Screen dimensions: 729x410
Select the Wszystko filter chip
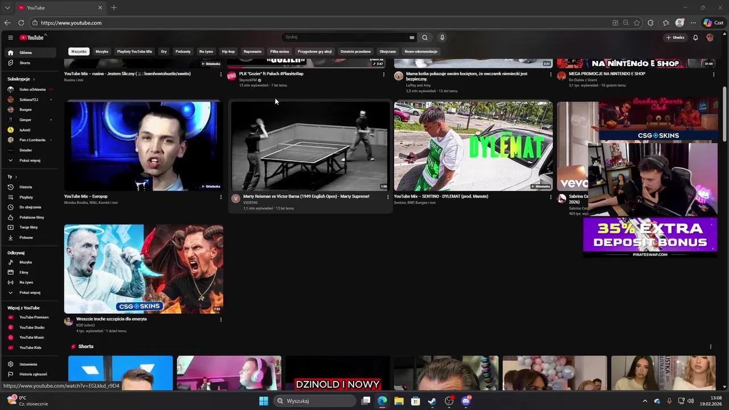pos(79,51)
